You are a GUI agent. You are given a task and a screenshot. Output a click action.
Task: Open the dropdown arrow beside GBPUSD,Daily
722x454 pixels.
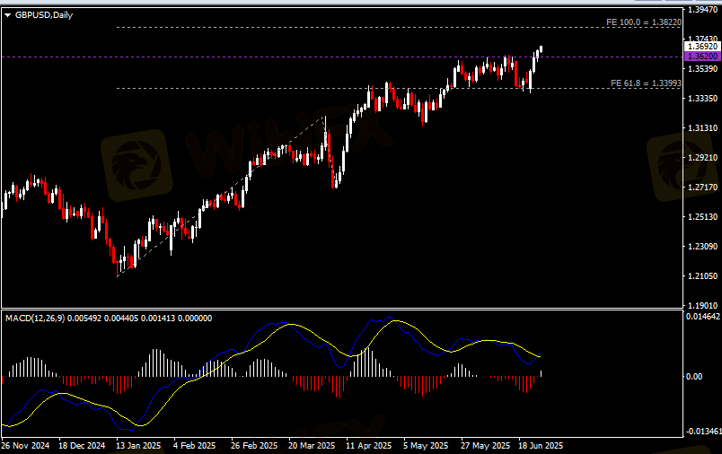tap(8, 15)
